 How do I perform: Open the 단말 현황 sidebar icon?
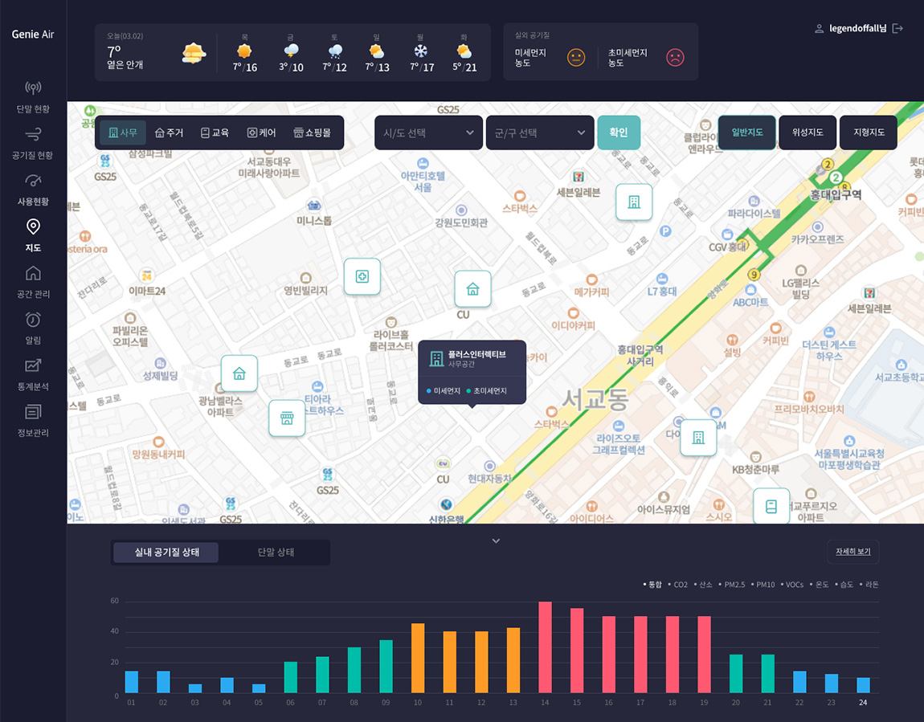[x=33, y=88]
